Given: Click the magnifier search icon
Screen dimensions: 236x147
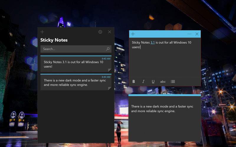Looking at the screenshot, I should (108, 49).
